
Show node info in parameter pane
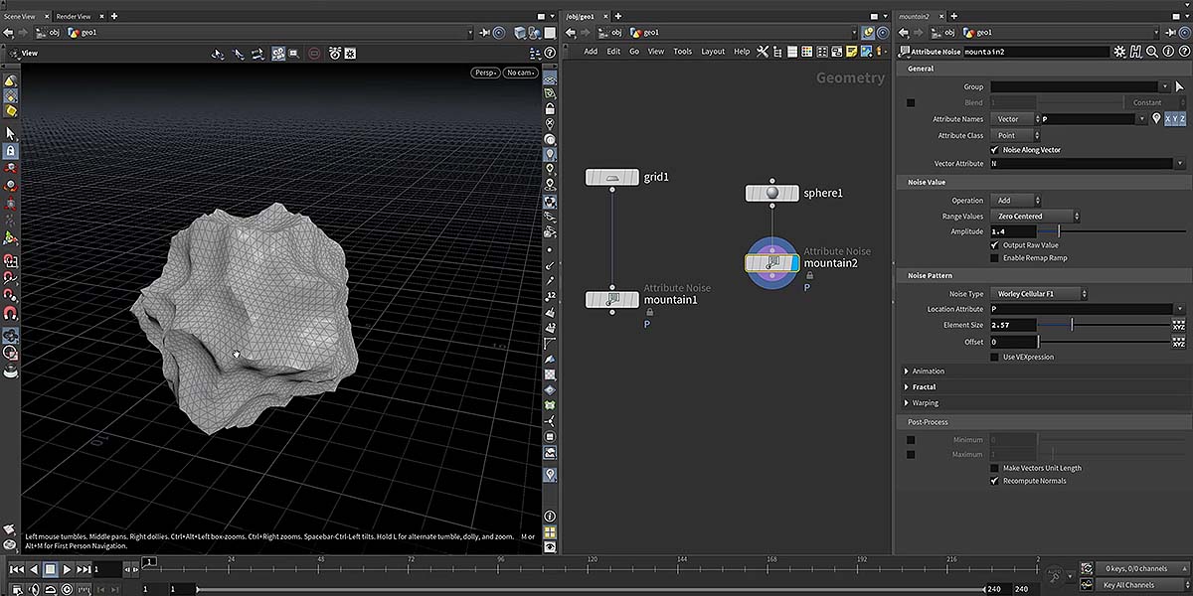click(1167, 52)
